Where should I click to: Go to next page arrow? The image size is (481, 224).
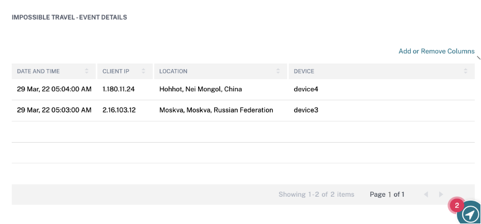click(441, 194)
